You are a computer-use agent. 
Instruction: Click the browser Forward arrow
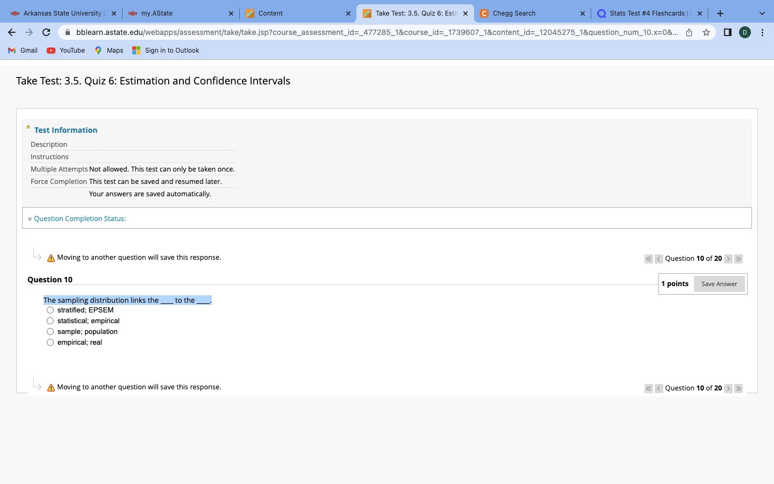click(x=29, y=32)
